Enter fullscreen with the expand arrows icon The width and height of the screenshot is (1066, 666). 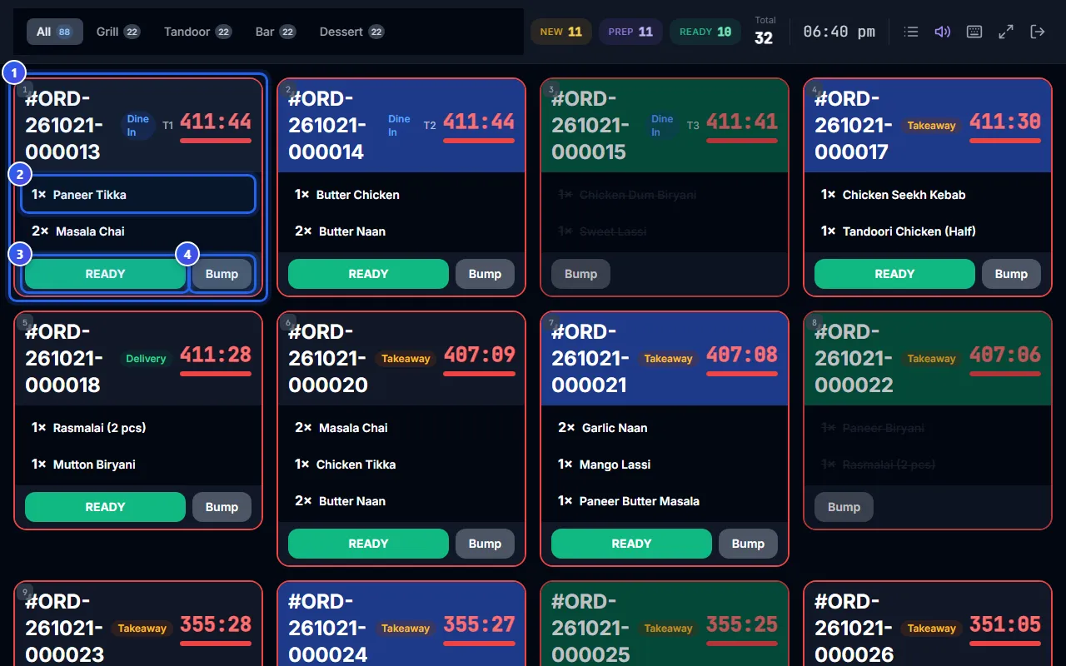1006,32
